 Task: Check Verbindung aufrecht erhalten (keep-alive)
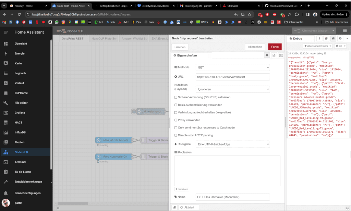(176, 113)
